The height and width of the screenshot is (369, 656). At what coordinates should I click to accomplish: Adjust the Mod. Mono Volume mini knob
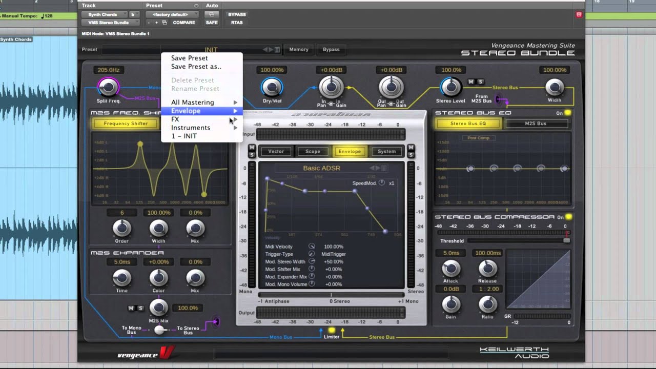tap(312, 284)
